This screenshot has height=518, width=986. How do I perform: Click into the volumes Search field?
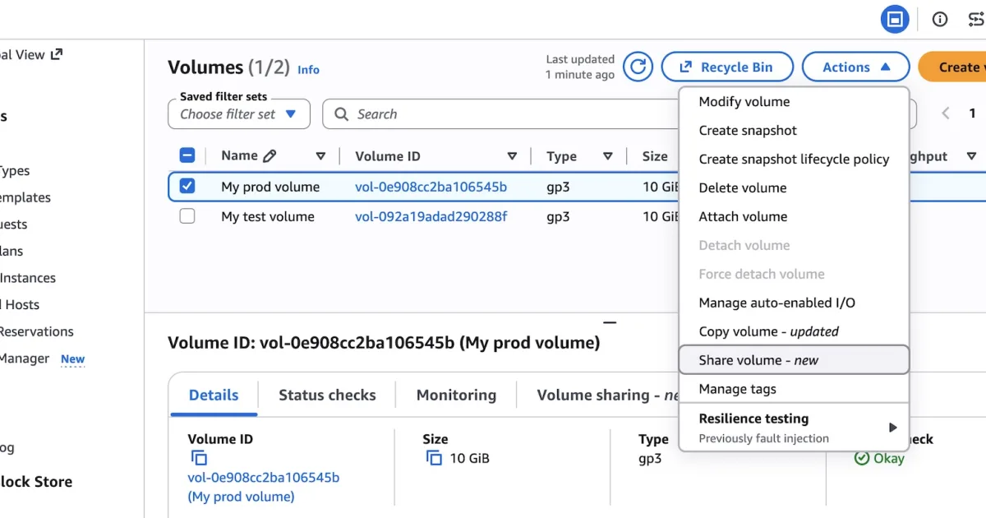[x=501, y=114]
